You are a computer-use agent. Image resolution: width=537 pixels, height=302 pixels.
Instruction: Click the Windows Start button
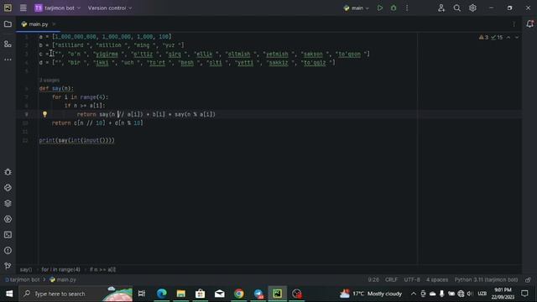tap(9, 294)
